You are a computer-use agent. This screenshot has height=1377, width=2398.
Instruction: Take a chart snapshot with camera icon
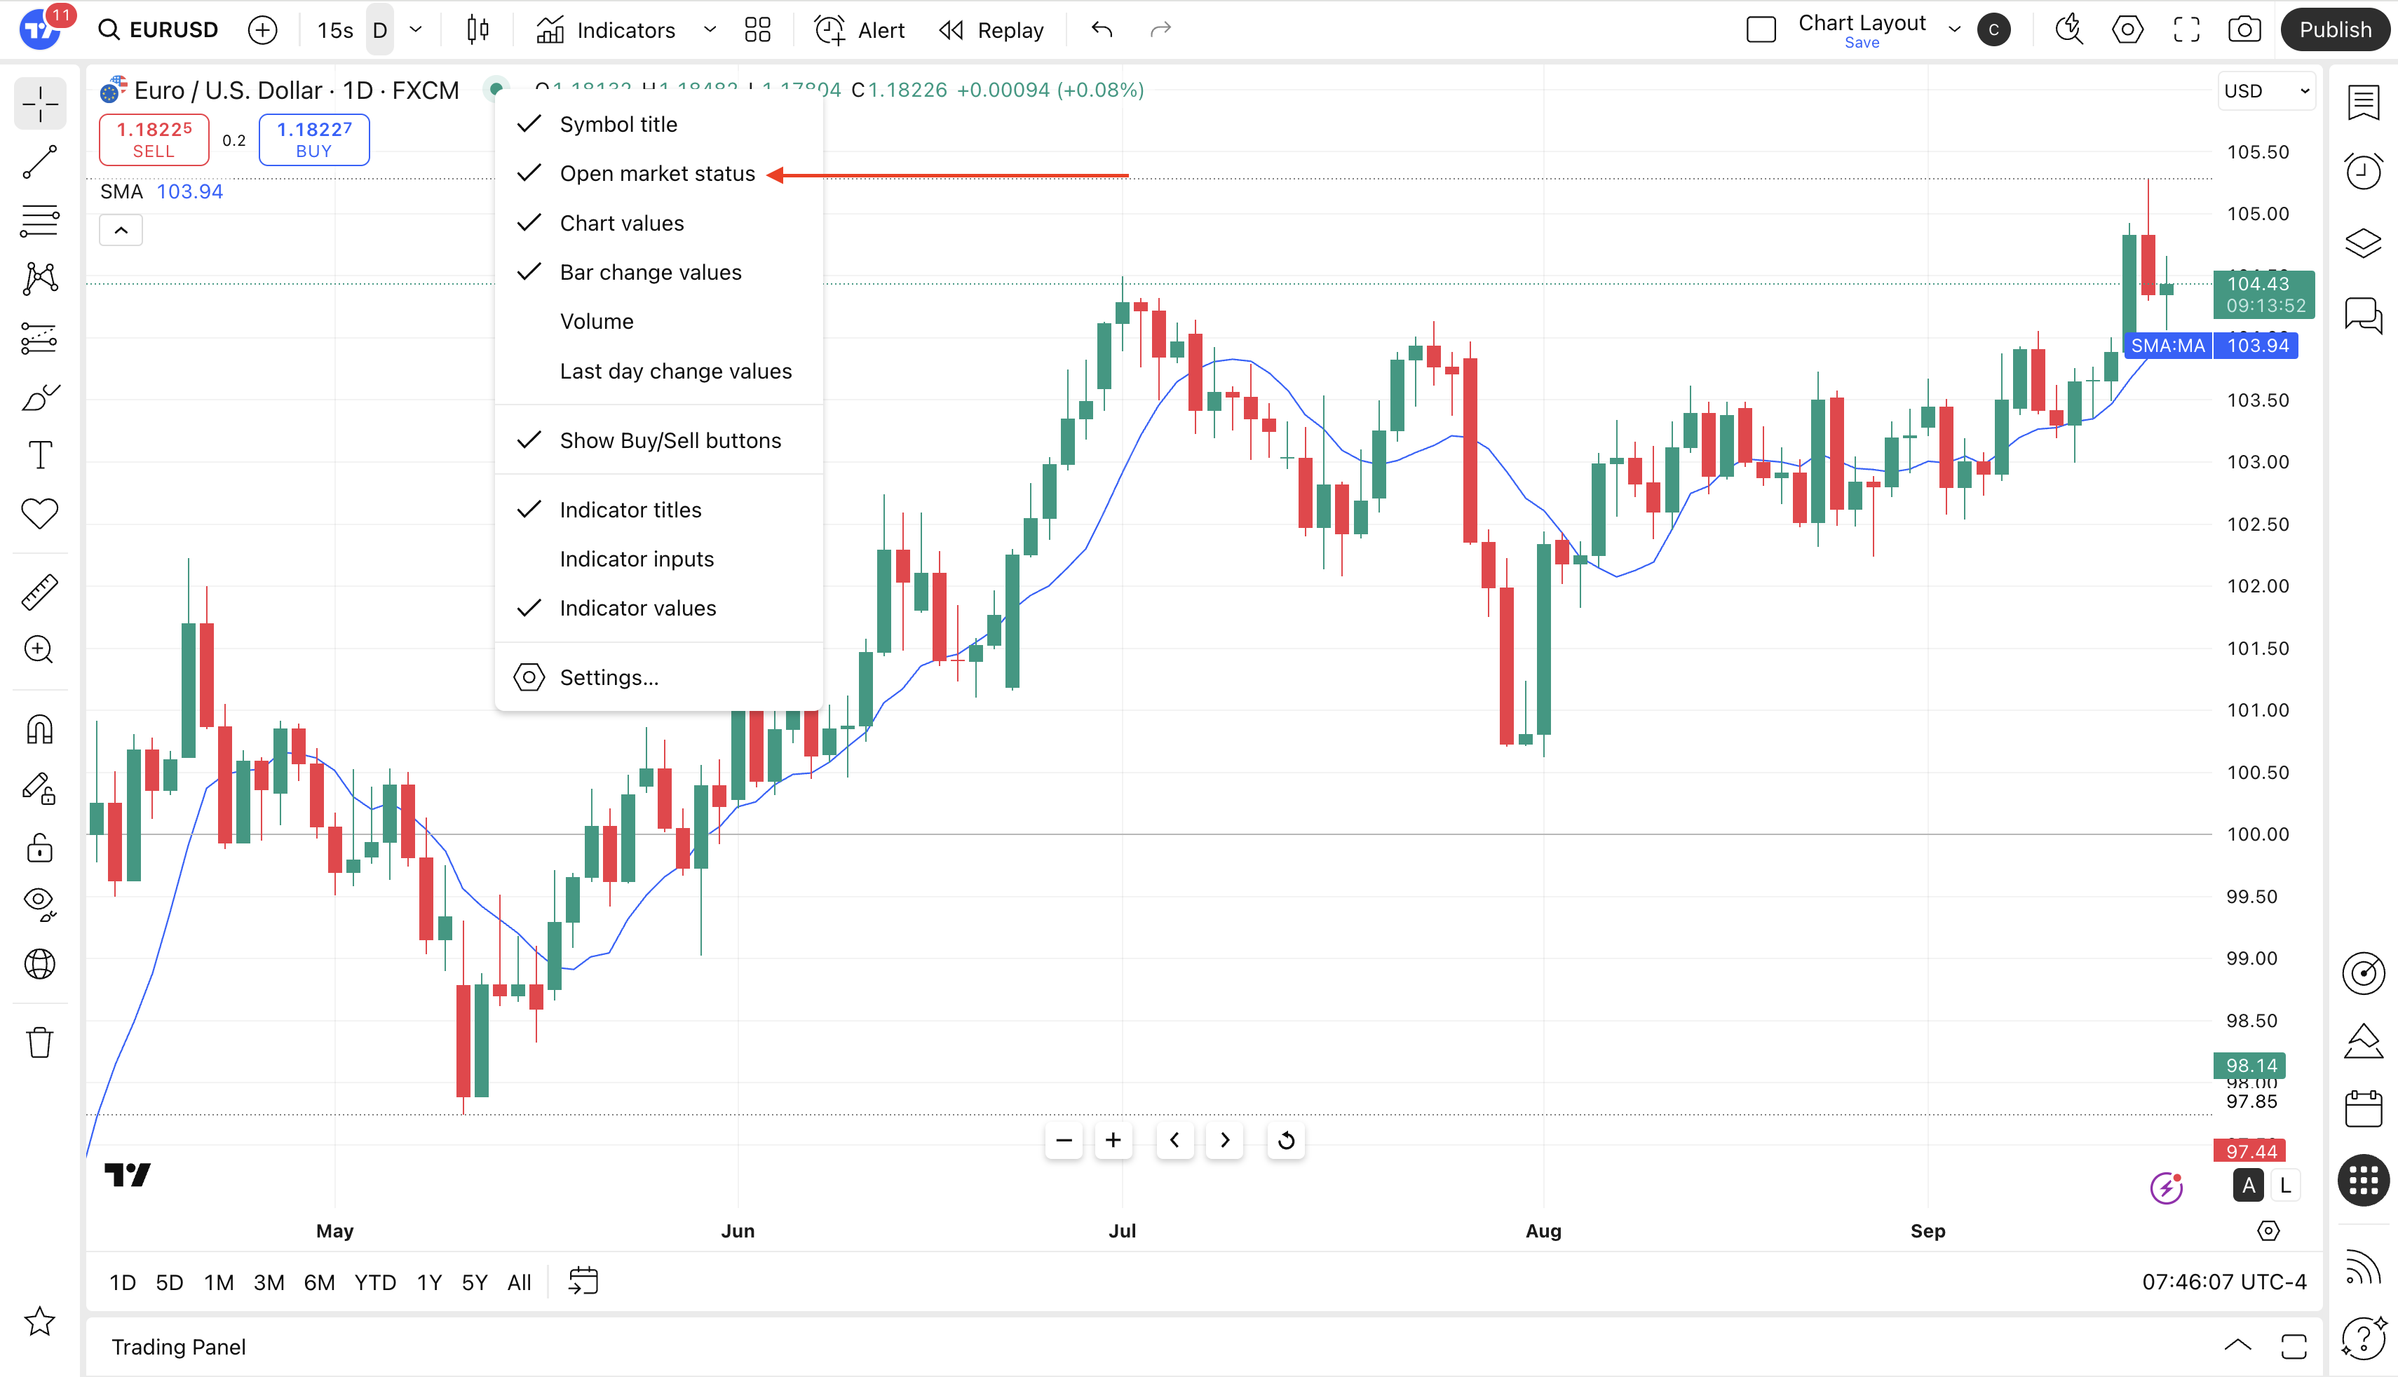(2244, 30)
